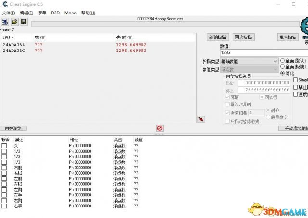Select the 右手 description text
The image size is (308, 218).
pos(18,206)
